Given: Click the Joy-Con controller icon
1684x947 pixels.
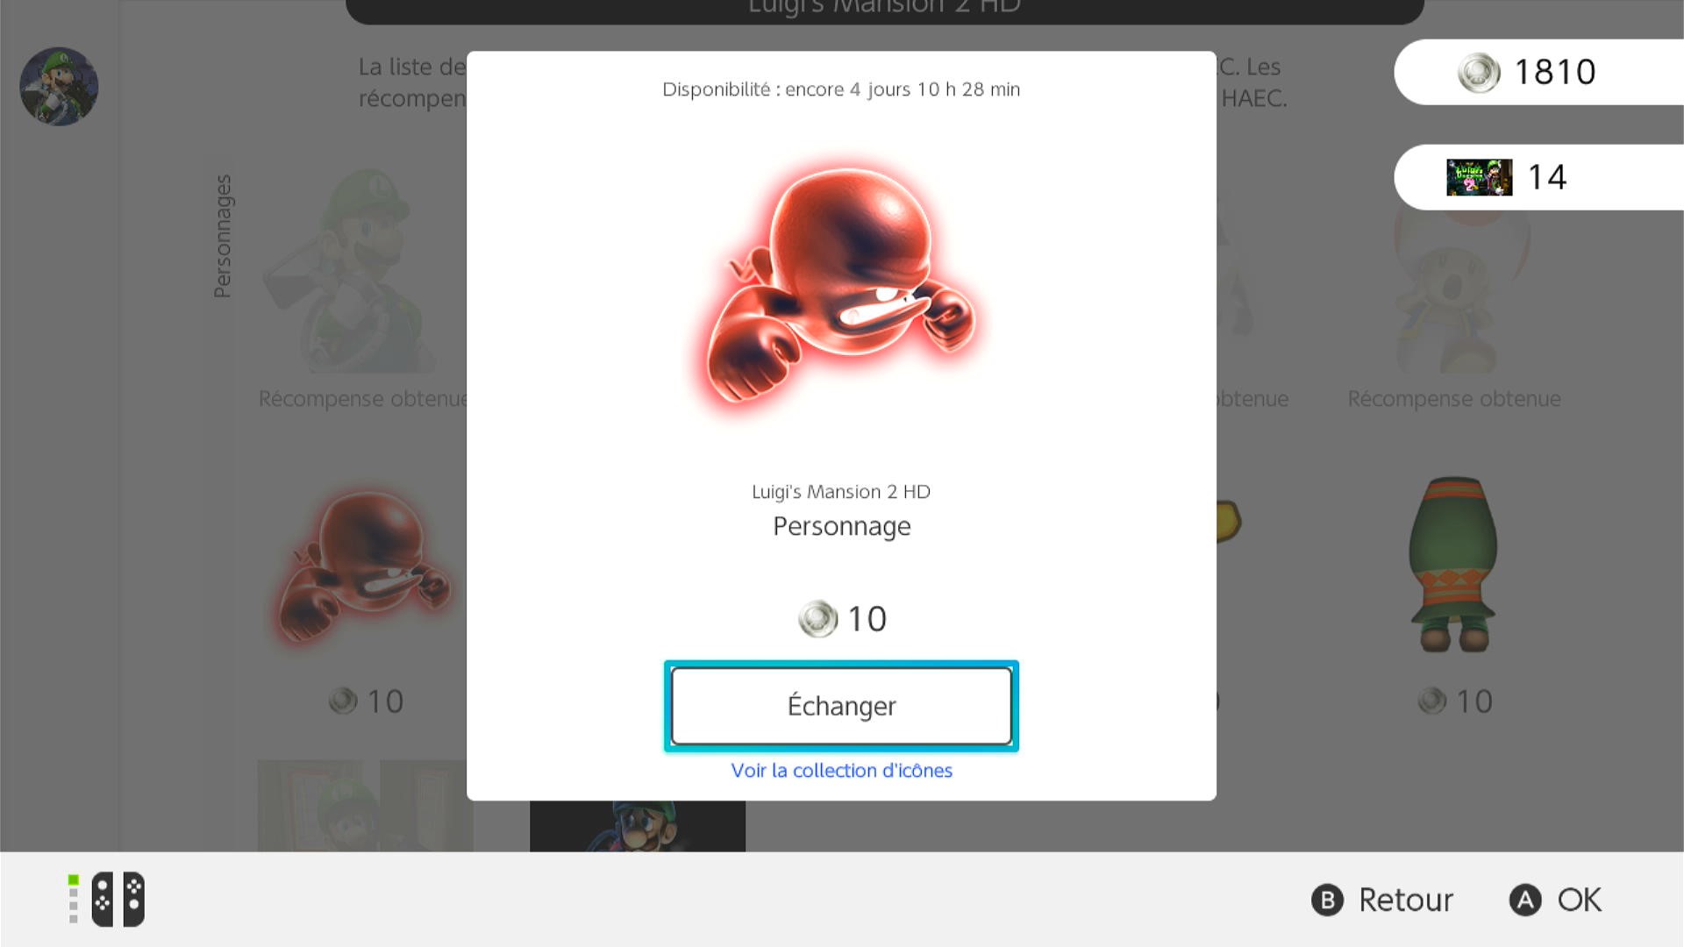Looking at the screenshot, I should coord(118,899).
